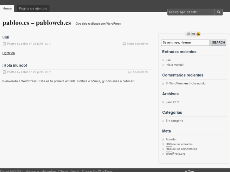This screenshot has height=172, width=230.
Task: Click author pablo on 20 junio post
Action: [x=24, y=72]
